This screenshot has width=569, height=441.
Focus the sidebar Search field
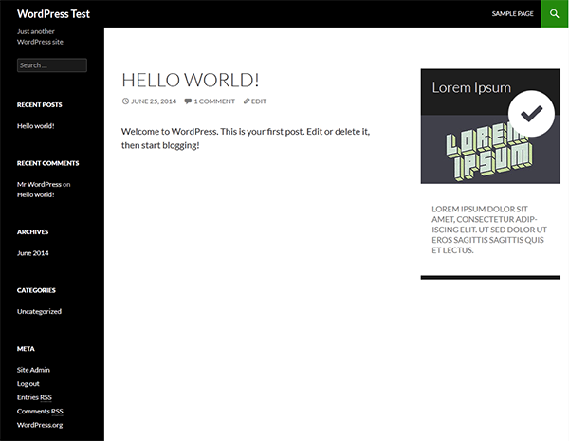point(52,65)
